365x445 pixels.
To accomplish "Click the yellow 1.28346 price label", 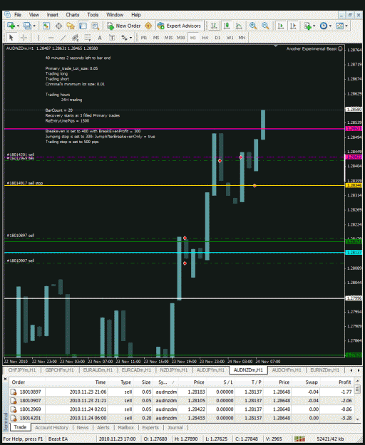I will click(x=354, y=185).
